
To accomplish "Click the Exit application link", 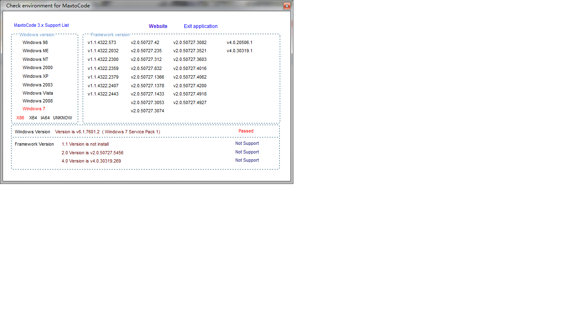I will tap(201, 26).
